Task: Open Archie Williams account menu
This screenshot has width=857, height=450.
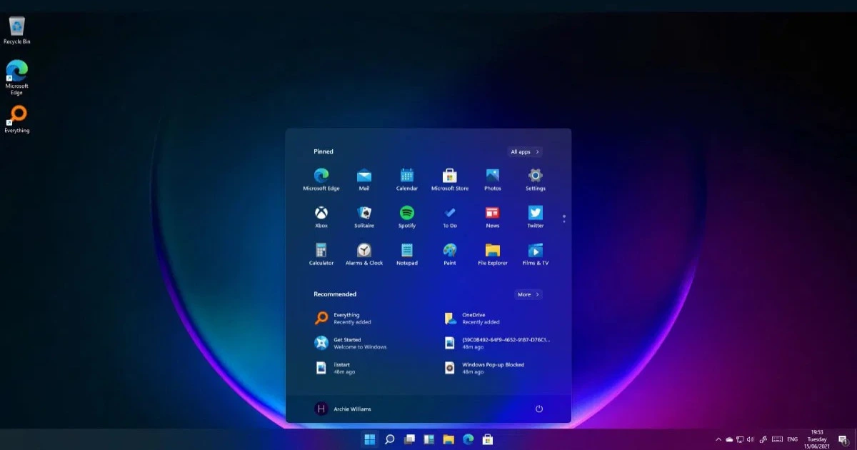Action: [343, 409]
